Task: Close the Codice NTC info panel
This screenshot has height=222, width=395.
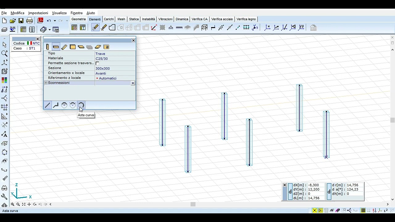Action: click(x=38, y=39)
